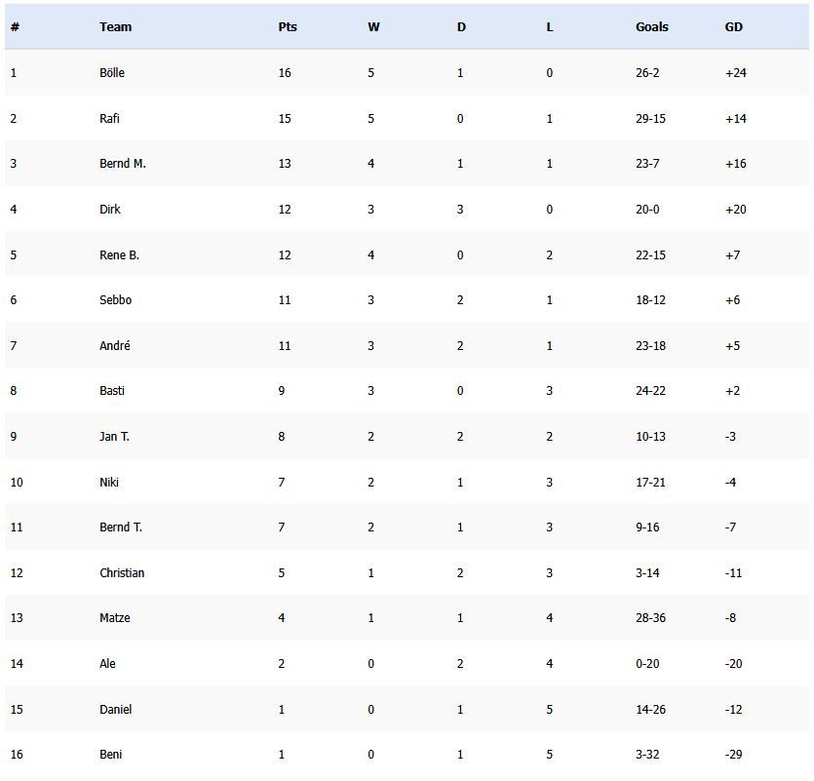Select Jan T. team name
The width and height of the screenshot is (814, 781).
114,437
